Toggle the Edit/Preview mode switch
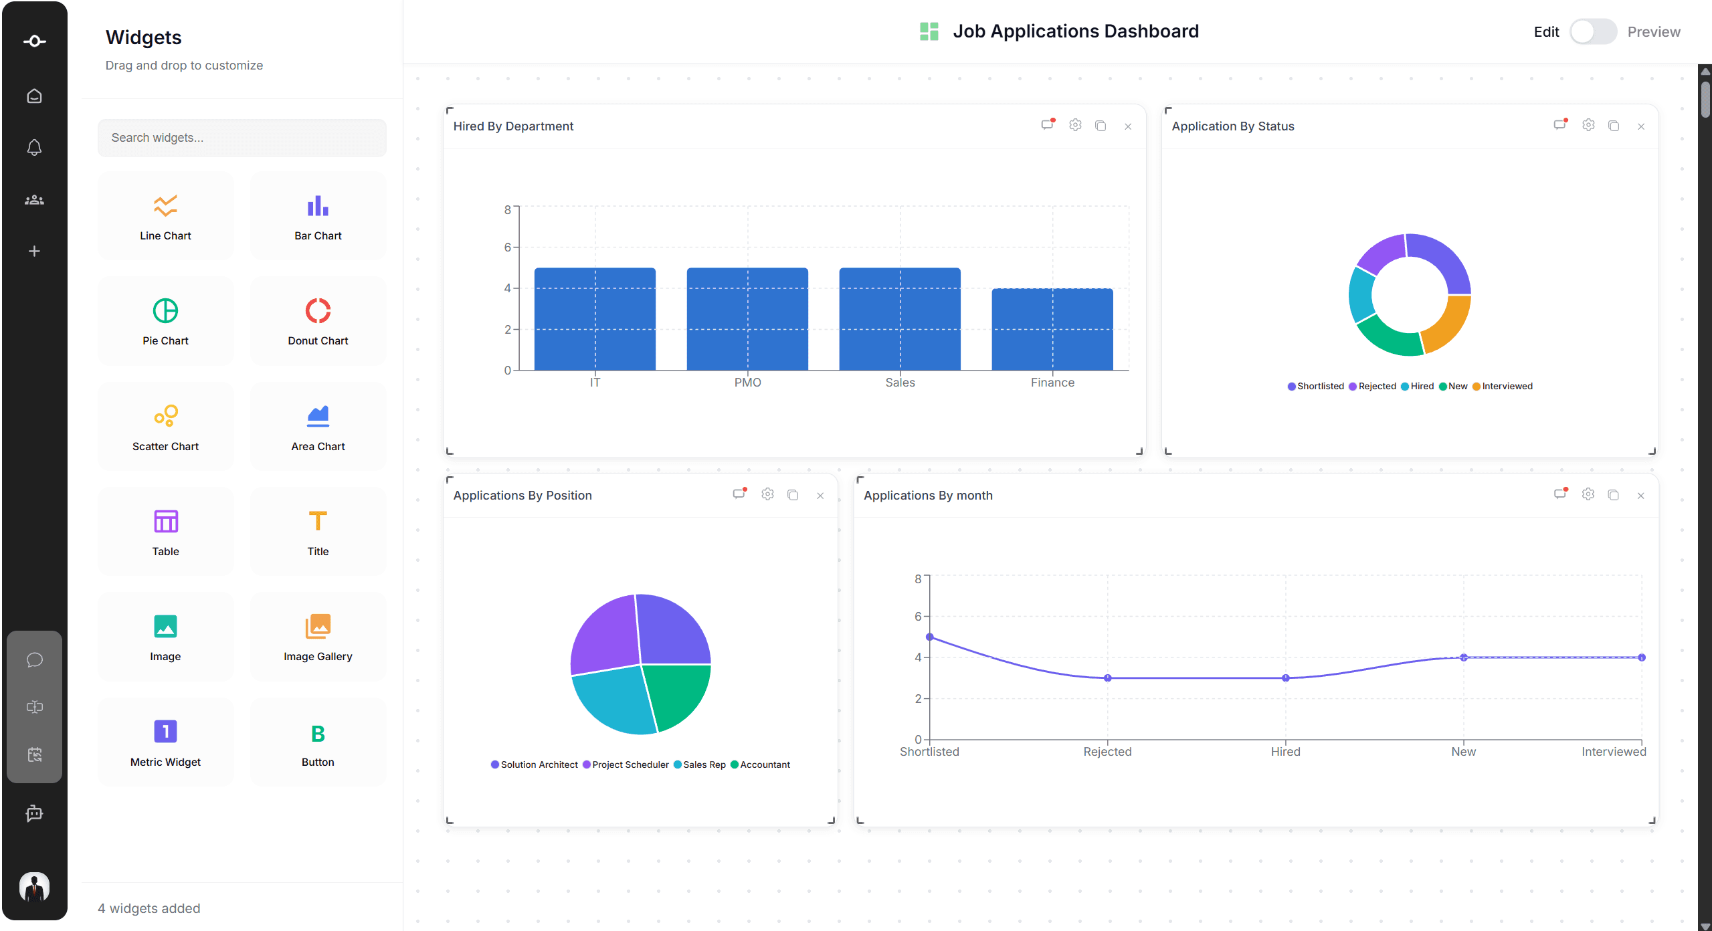 pos(1593,31)
